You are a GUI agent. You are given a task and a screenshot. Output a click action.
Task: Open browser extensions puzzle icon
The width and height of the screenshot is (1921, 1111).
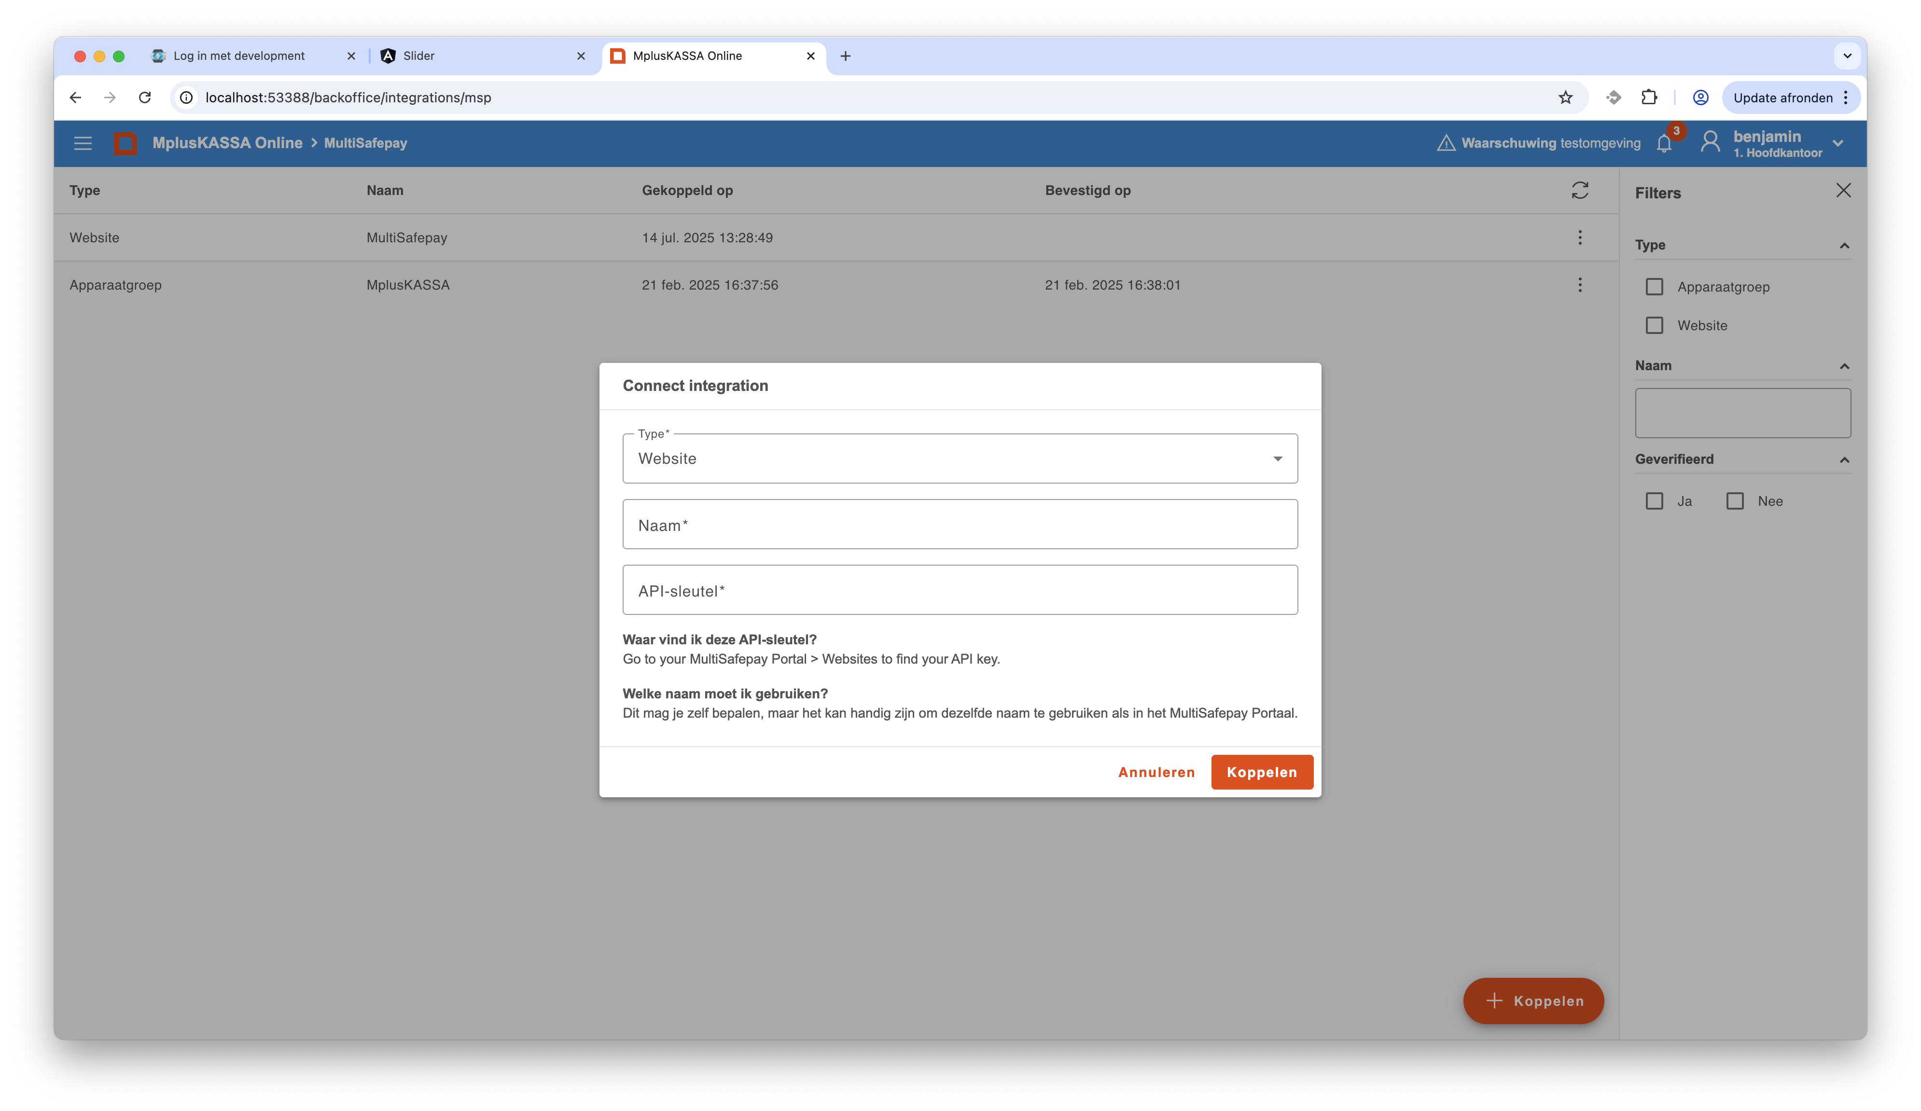(1649, 97)
